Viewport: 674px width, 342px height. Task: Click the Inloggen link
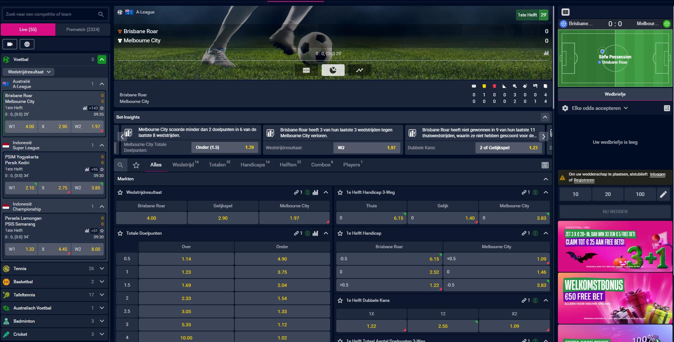[x=657, y=174]
